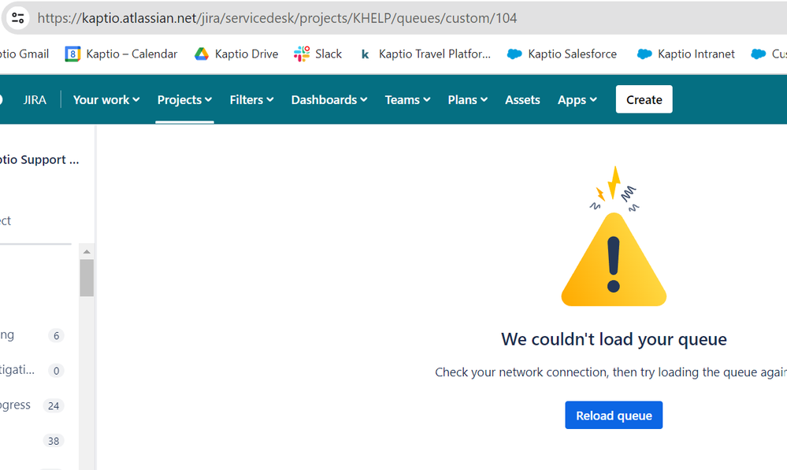Open the Filters dropdown
This screenshot has height=470, width=787.
(x=251, y=99)
